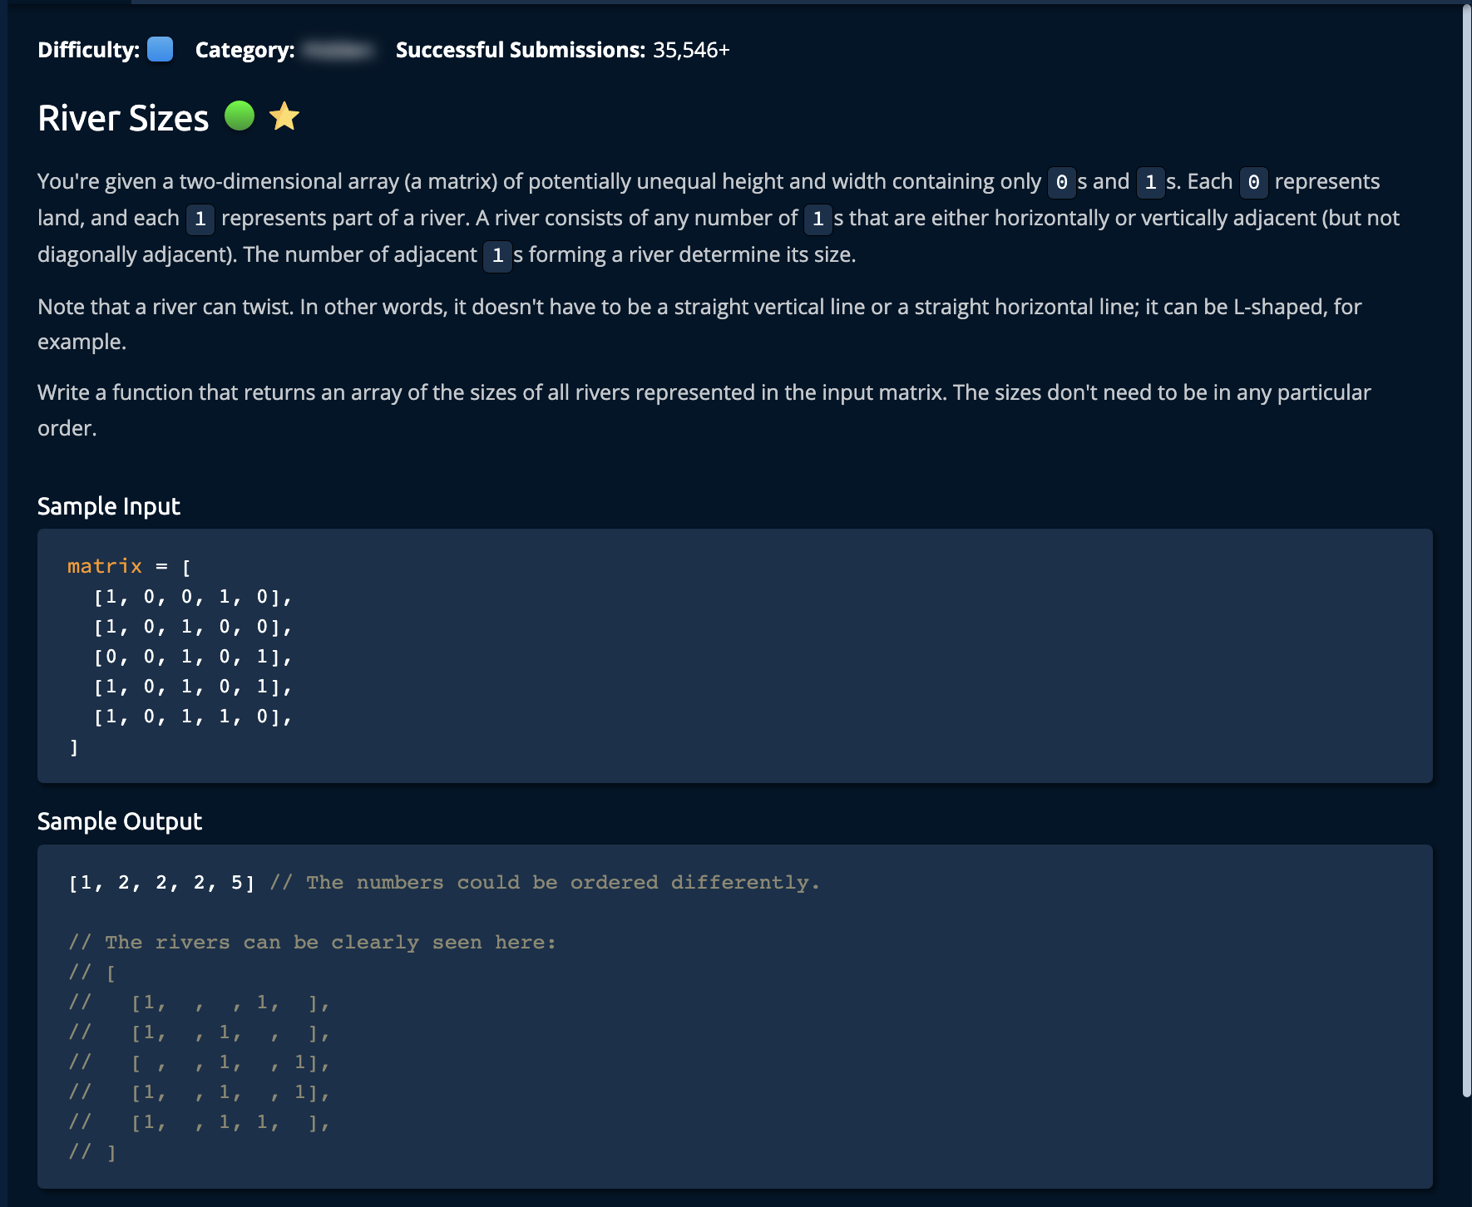Click the yellow star favorite icon
1472x1207 pixels.
(284, 116)
